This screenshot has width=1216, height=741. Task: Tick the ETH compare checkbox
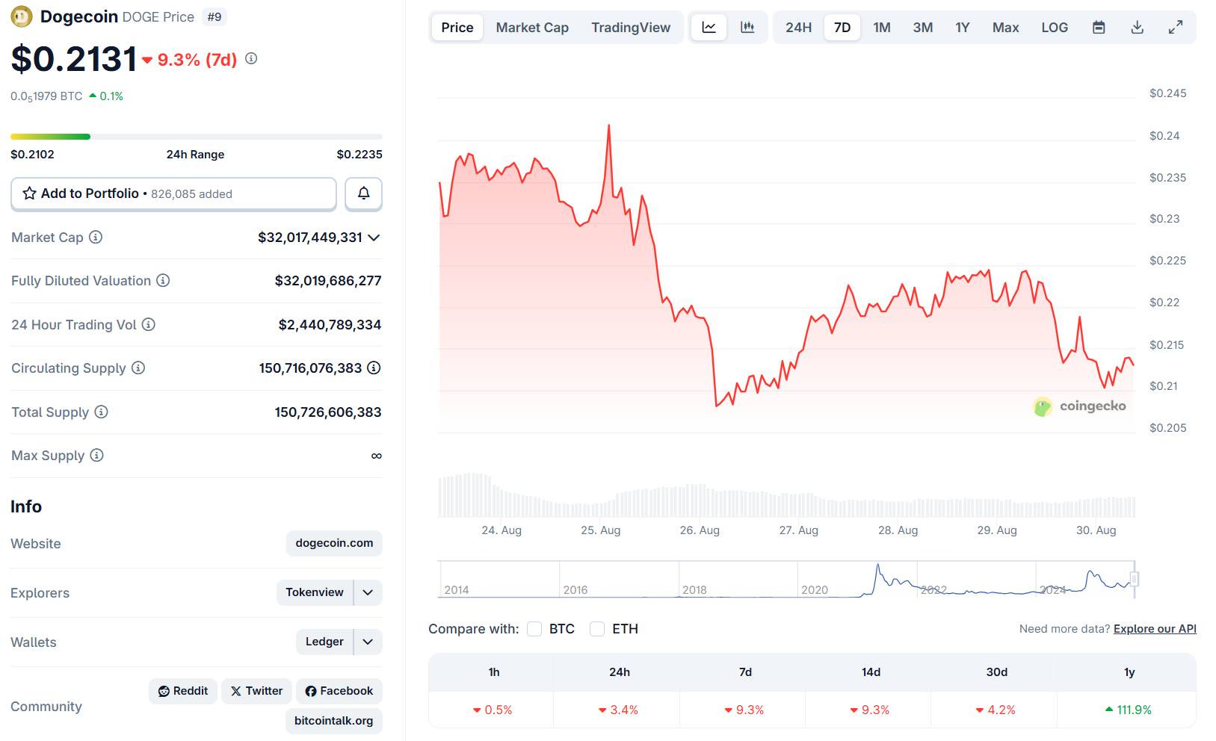point(597,629)
